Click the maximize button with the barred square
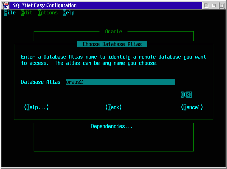The width and height of the screenshot is (227, 169). 221,6
